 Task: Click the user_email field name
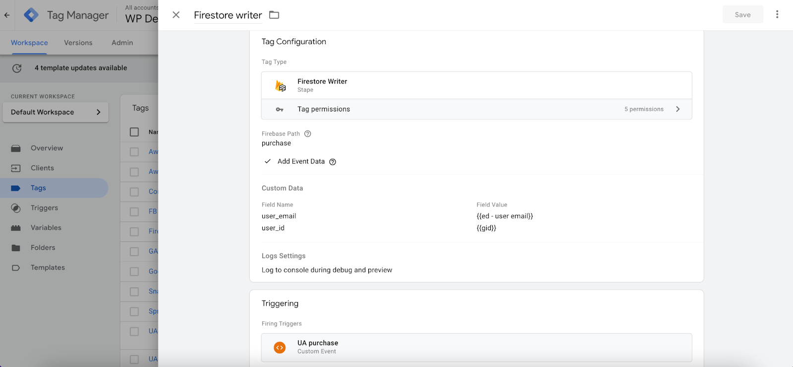tap(279, 216)
